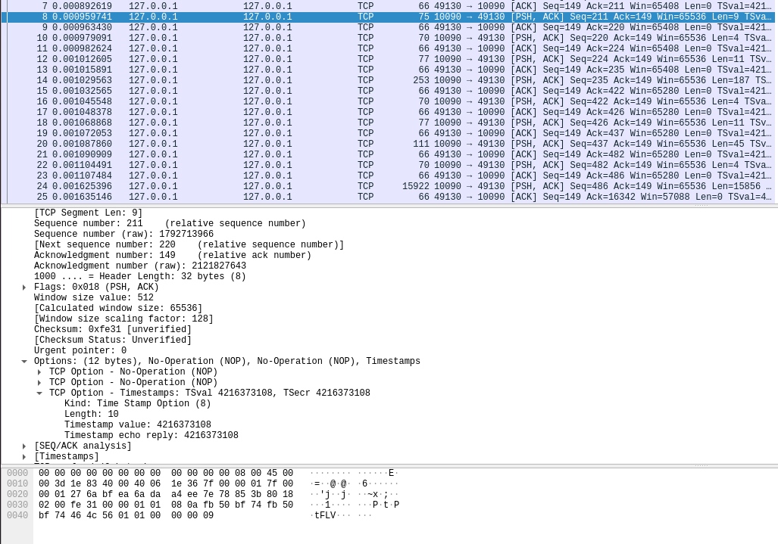This screenshot has width=778, height=544.
Task: Select the Window size value: 512 field
Action: 93,297
